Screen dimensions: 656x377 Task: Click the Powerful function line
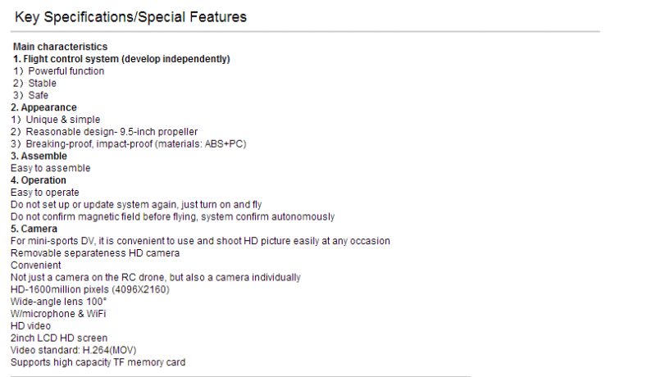pos(58,71)
